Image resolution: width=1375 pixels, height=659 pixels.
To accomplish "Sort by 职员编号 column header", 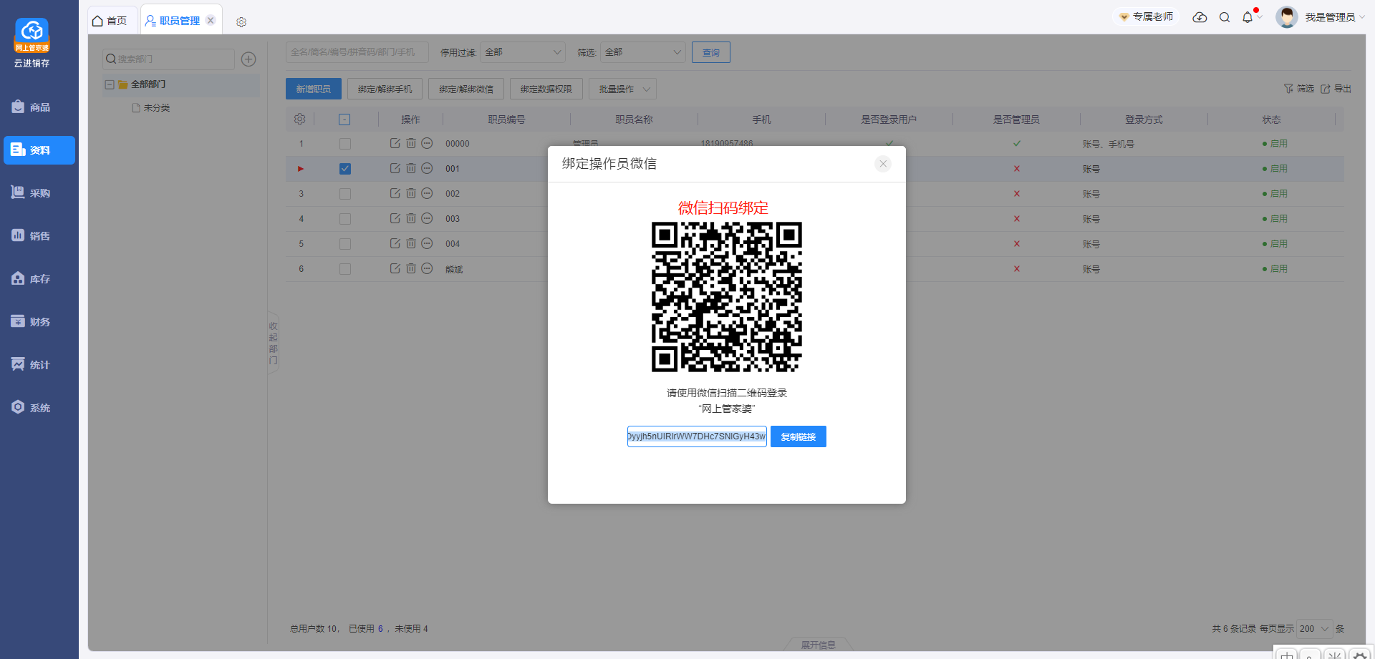I will 506,119.
